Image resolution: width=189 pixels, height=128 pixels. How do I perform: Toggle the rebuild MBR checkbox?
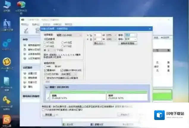tap(45, 70)
